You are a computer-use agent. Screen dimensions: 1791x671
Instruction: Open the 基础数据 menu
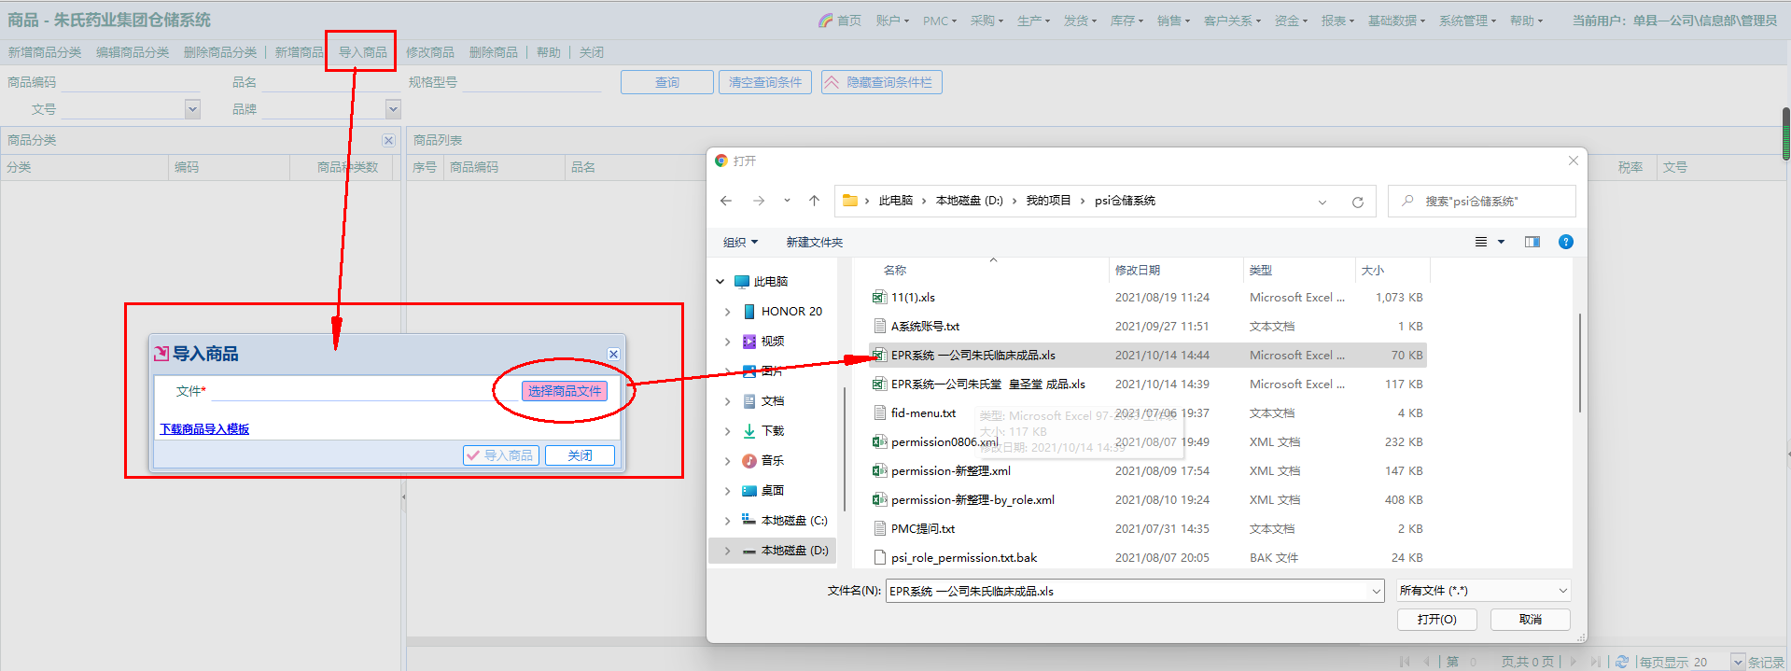coord(1395,21)
